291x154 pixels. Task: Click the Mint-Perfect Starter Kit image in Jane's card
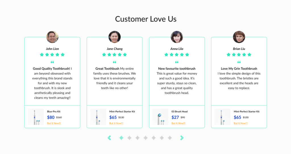pyautogui.click(x=98, y=117)
